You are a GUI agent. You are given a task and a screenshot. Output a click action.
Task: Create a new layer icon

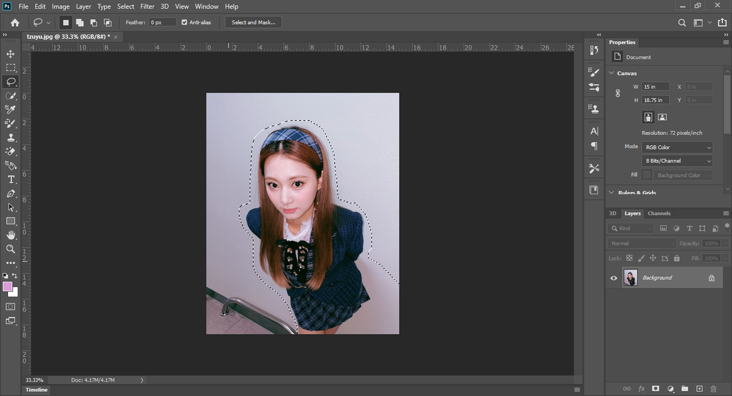(x=699, y=389)
